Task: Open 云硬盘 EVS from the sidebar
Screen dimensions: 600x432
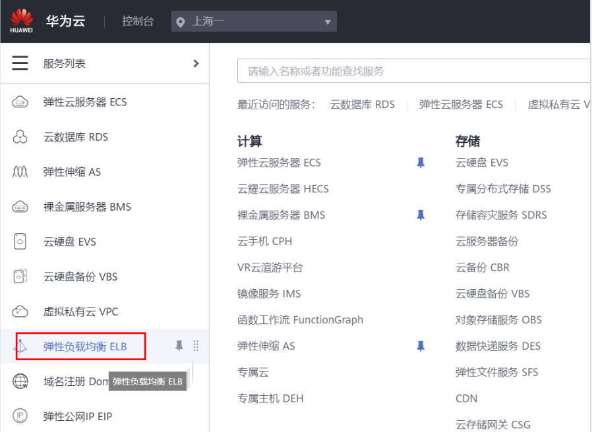Action: (70, 242)
